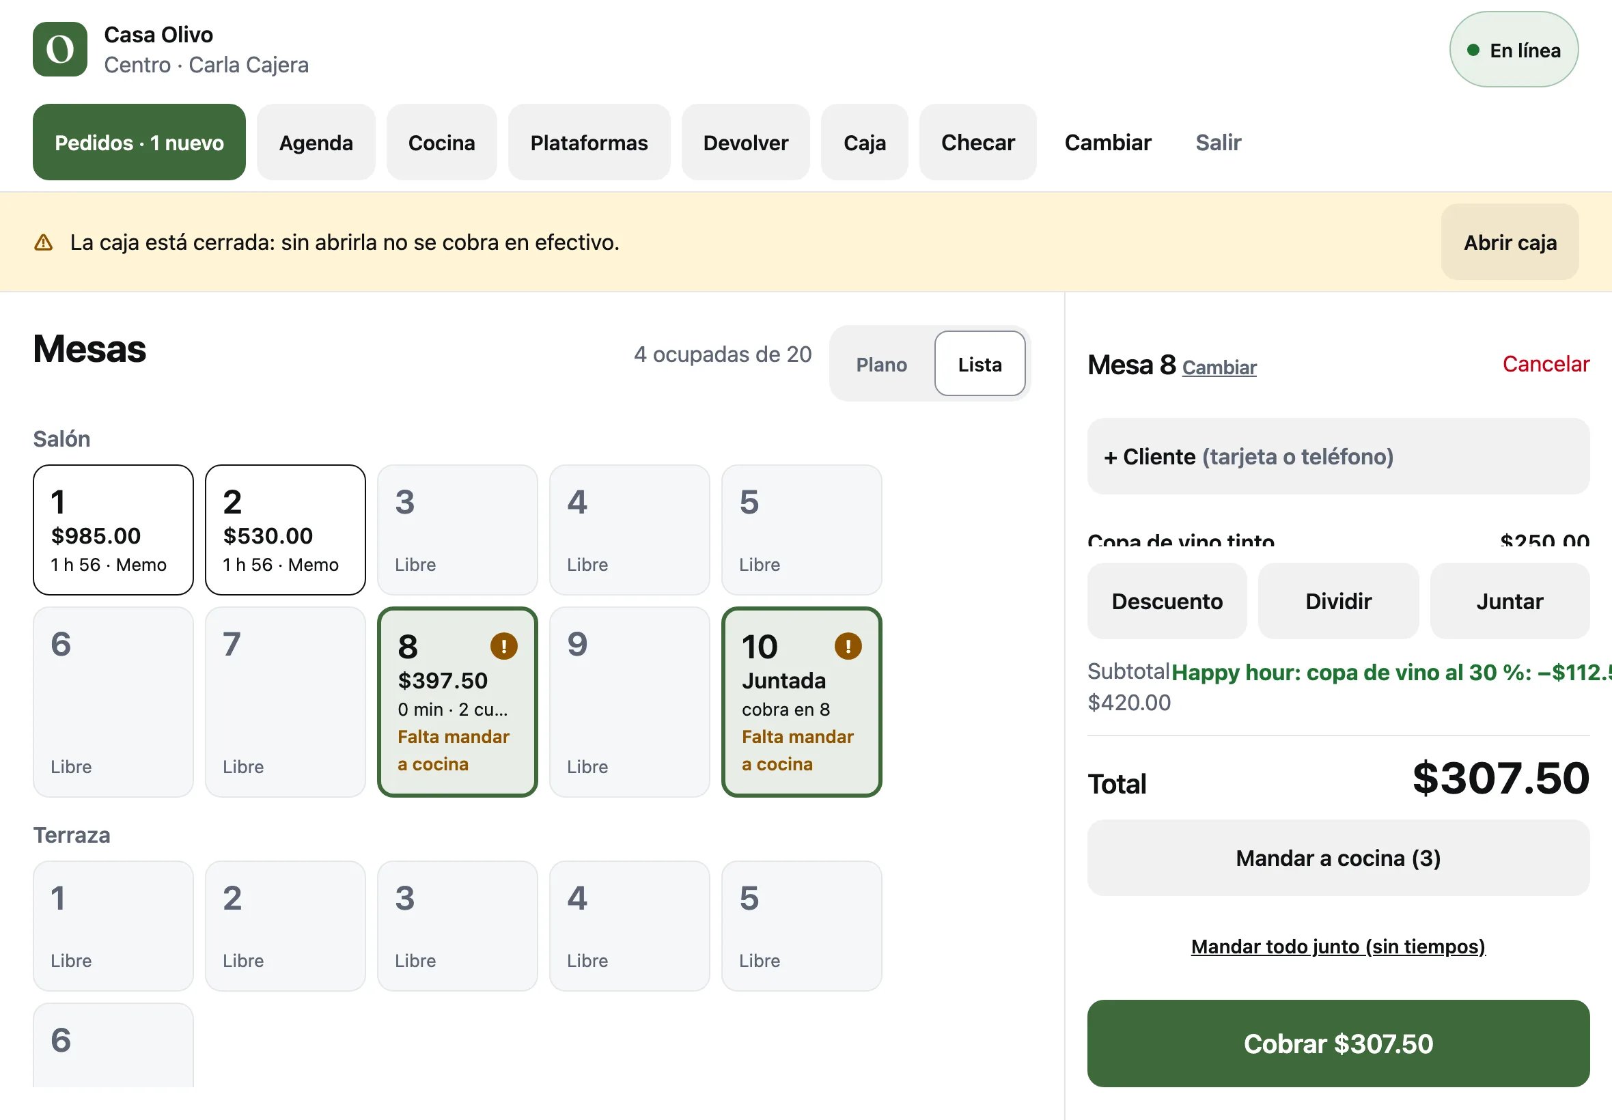Screen dimensions: 1612x1120
Task: Select free Terraza table 1
Action: (113, 925)
